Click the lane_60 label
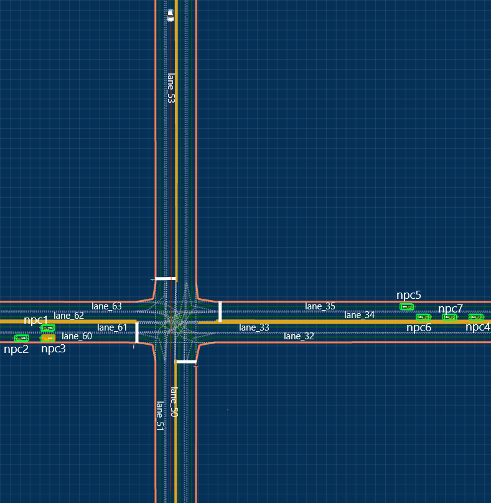This screenshot has width=491, height=503. point(77,337)
